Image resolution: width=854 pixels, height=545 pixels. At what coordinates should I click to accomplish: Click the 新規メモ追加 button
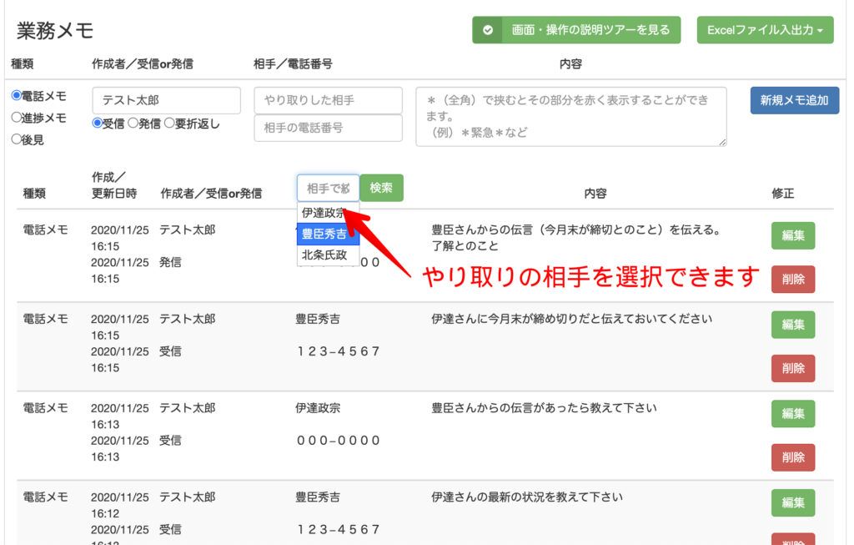click(794, 100)
